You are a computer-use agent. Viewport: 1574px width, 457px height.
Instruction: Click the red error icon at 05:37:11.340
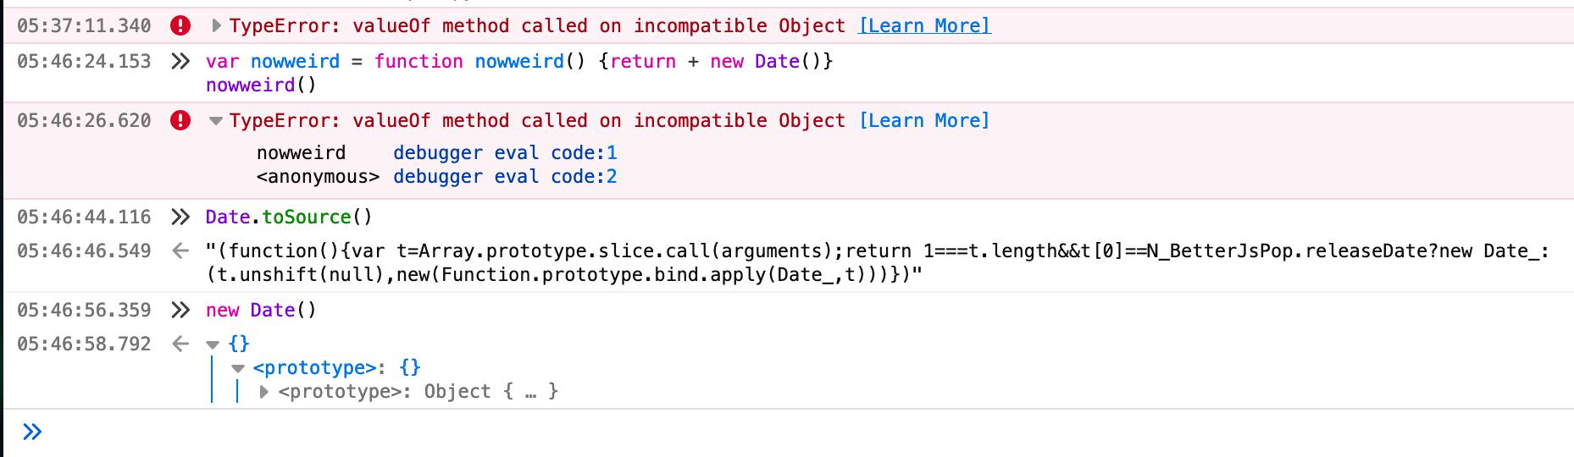180,26
